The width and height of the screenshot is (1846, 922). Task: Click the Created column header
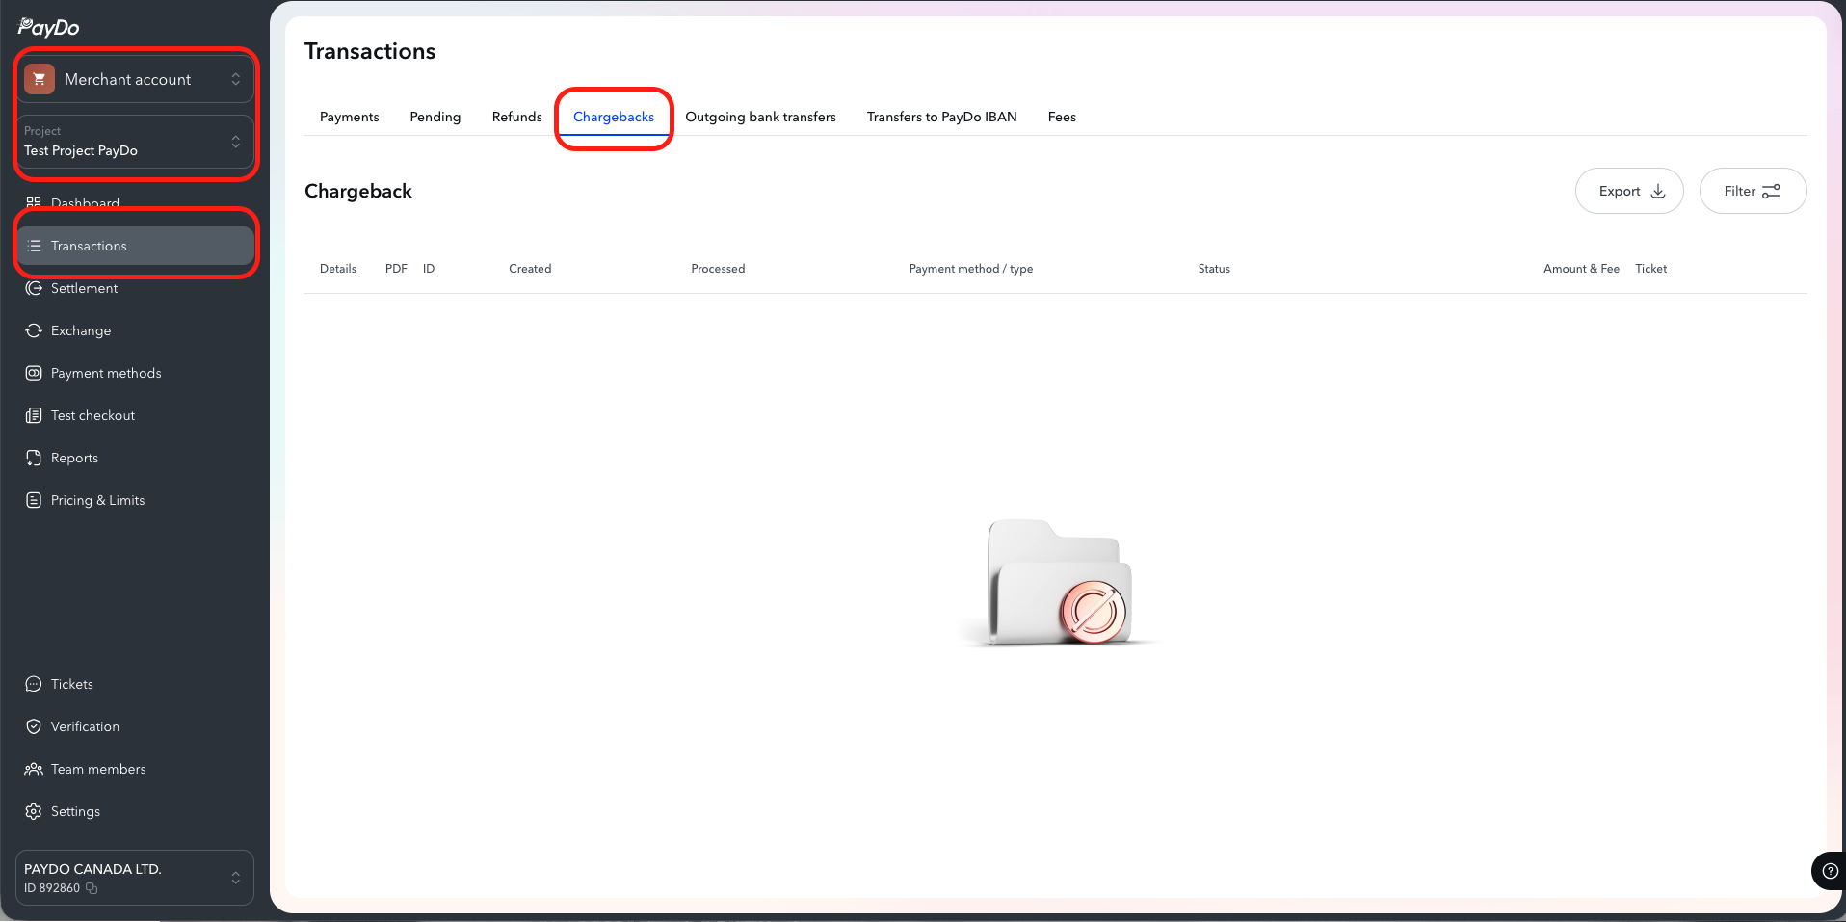[x=530, y=269]
